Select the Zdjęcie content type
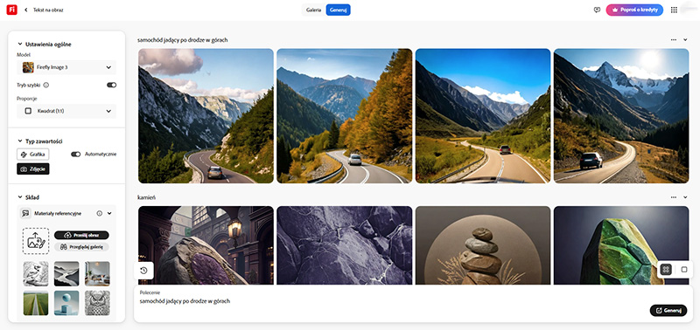The height and width of the screenshot is (330, 700). [33, 168]
